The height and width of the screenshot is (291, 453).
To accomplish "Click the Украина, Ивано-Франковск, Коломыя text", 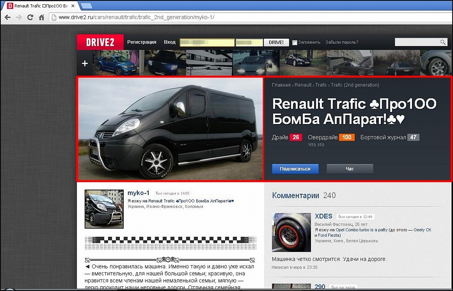I will tap(165, 207).
